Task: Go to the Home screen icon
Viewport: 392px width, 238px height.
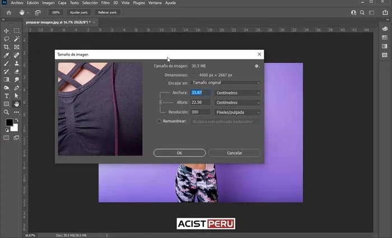Action: click(9, 12)
